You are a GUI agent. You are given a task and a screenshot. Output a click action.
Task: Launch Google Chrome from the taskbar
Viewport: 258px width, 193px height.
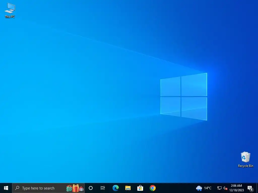[153, 188]
